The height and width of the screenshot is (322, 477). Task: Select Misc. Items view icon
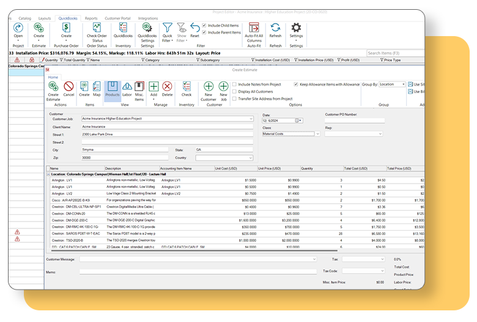(139, 87)
